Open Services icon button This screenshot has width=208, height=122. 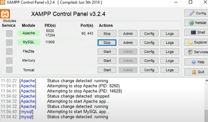click(196, 52)
